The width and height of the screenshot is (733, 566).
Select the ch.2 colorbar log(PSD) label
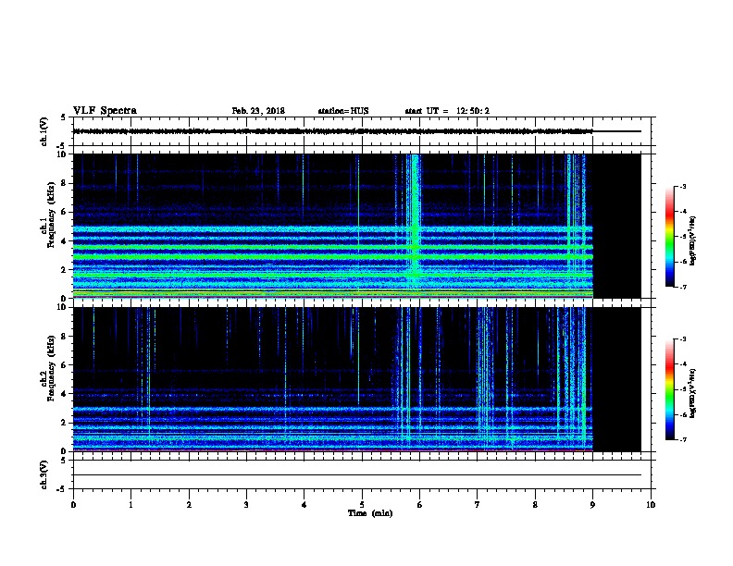coord(692,393)
